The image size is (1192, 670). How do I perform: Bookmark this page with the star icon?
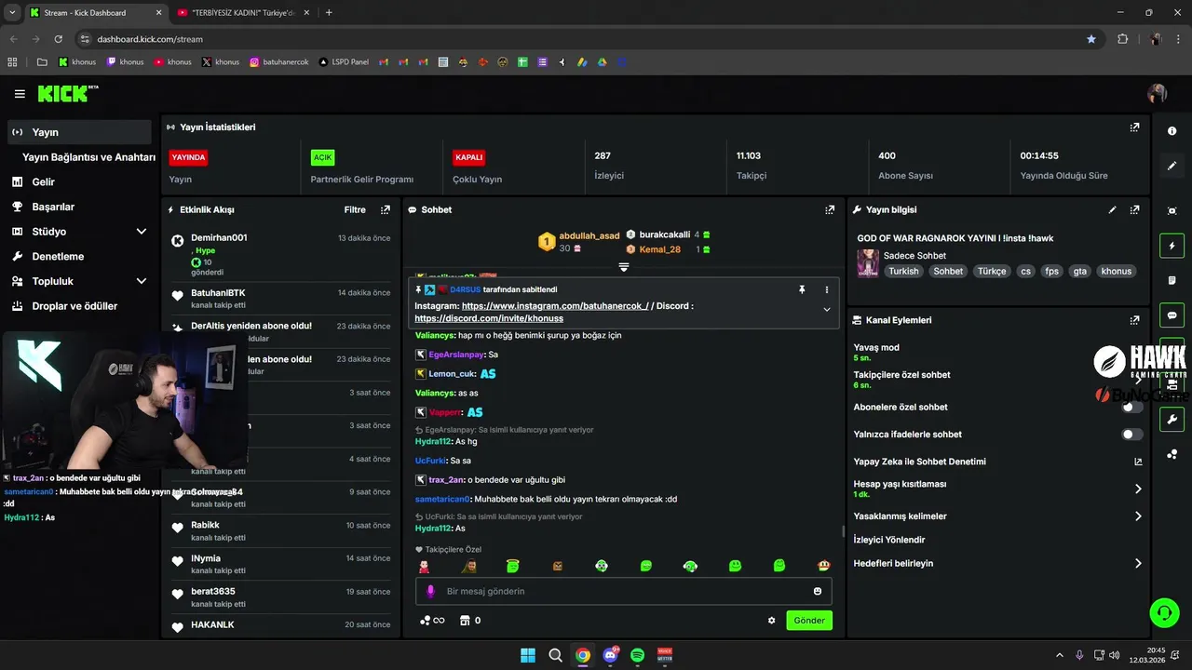tap(1091, 39)
